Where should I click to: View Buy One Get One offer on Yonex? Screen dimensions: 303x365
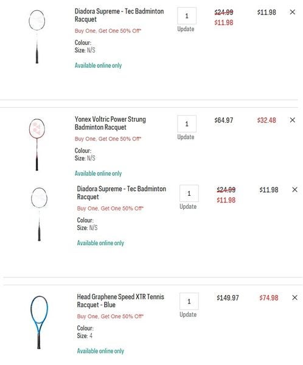pyautogui.click(x=108, y=139)
